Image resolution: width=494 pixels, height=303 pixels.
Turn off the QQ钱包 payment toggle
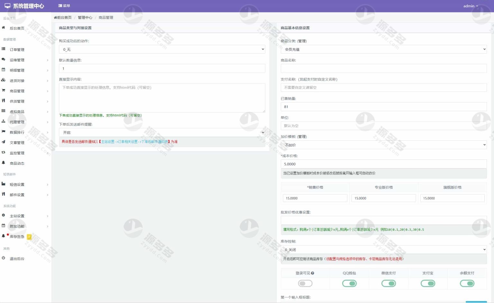[349, 283]
